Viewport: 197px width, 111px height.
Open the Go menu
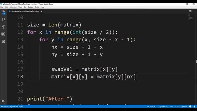click(x=25, y=7)
